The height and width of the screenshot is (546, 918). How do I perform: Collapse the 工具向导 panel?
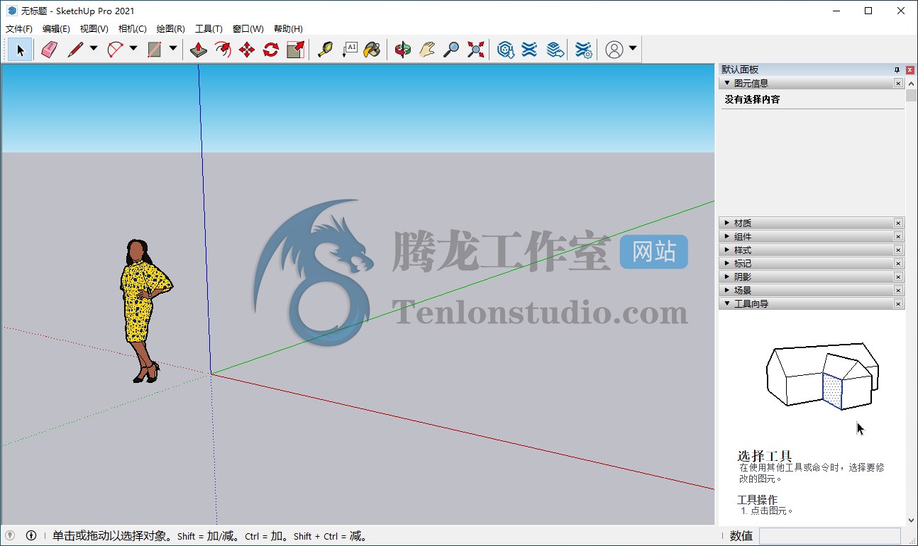pyautogui.click(x=726, y=303)
